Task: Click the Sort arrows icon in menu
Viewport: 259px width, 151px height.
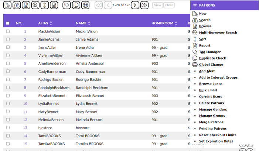Action: click(195, 39)
